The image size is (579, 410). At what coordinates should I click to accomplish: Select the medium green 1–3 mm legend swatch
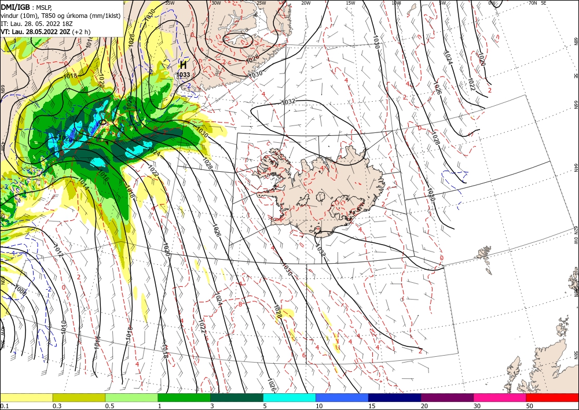(x=184, y=397)
